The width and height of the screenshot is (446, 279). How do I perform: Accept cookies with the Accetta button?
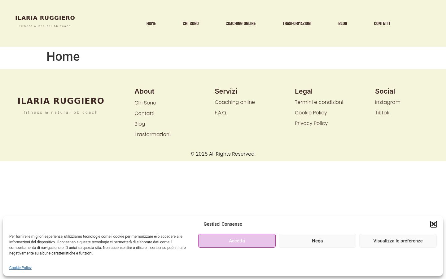[237, 241]
